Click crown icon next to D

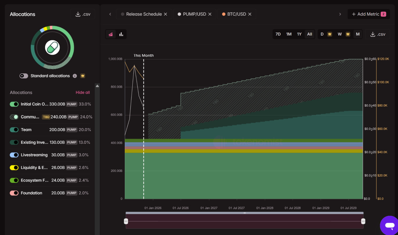tap(330, 34)
